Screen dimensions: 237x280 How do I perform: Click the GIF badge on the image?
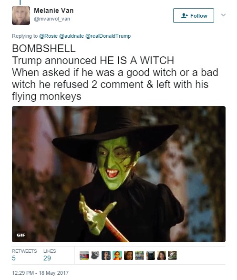(21, 235)
